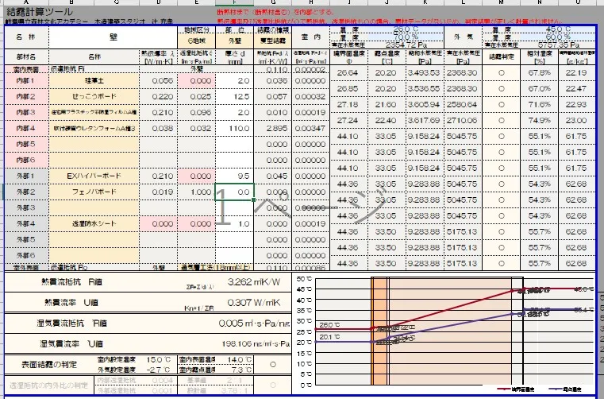Select column A header
Screen dimensions: 604x399
[x=17, y=2]
